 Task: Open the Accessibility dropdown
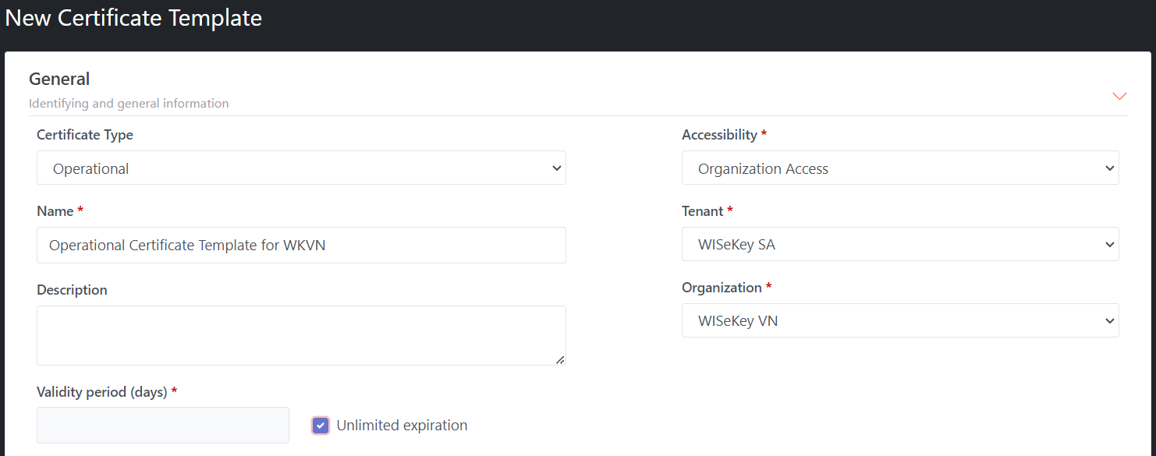(899, 168)
